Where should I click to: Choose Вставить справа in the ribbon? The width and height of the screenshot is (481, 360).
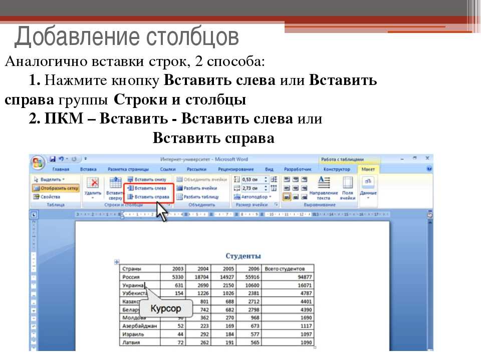click(148, 196)
